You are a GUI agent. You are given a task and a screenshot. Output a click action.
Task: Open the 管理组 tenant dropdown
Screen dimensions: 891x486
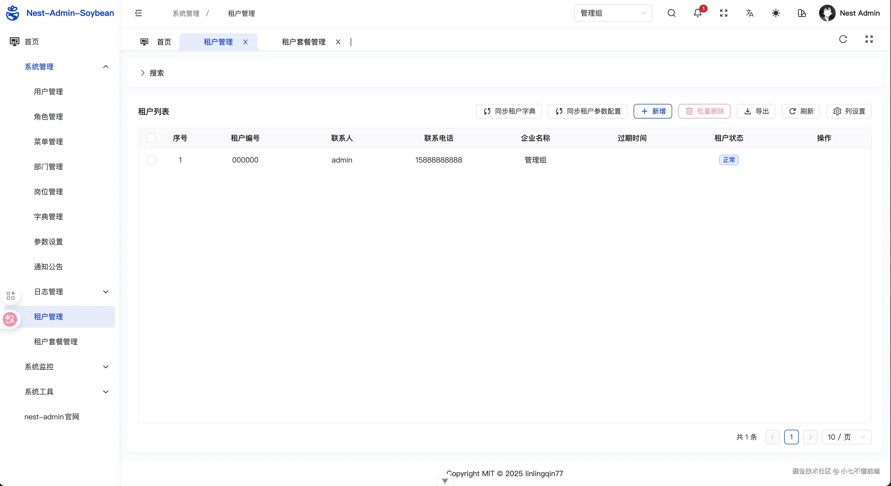613,13
